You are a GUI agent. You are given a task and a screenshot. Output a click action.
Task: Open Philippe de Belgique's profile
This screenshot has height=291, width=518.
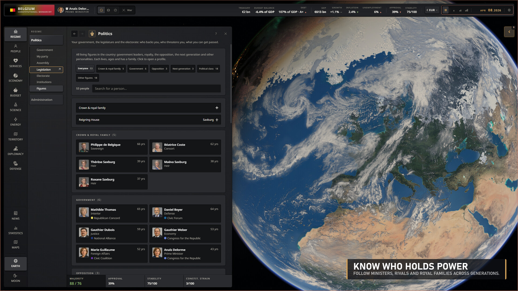112,147
